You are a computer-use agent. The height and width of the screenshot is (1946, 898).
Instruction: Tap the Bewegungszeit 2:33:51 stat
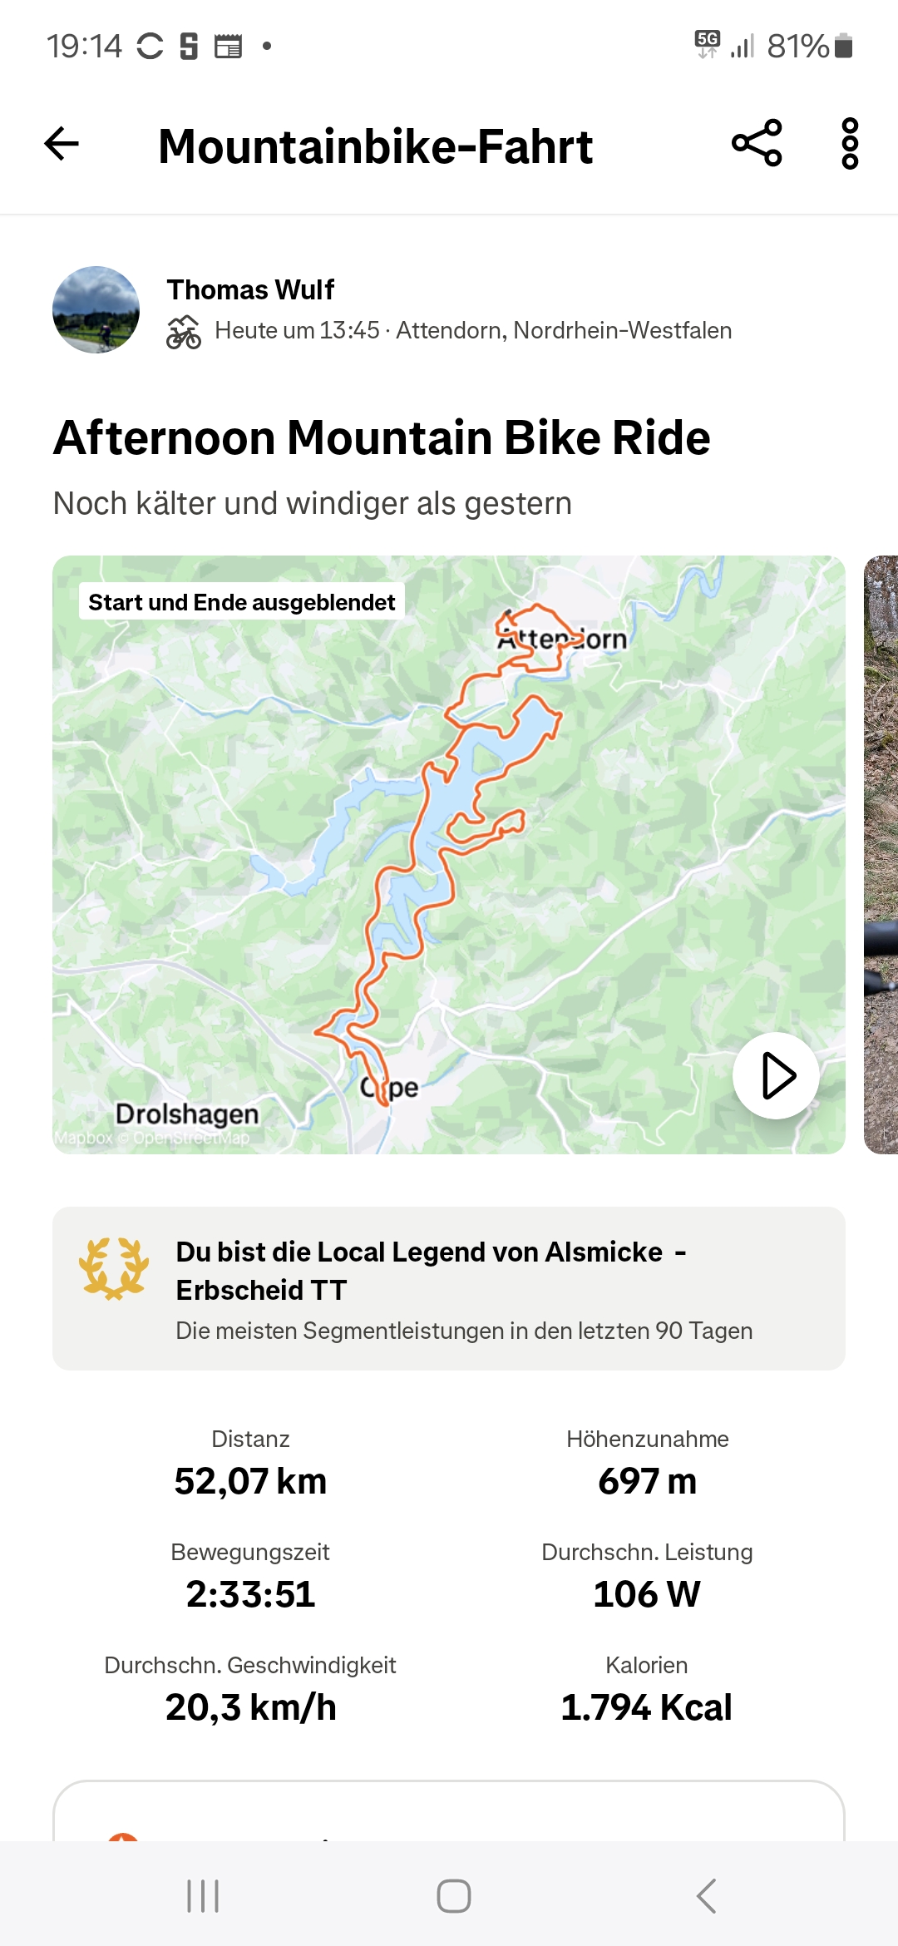pyautogui.click(x=250, y=1577)
